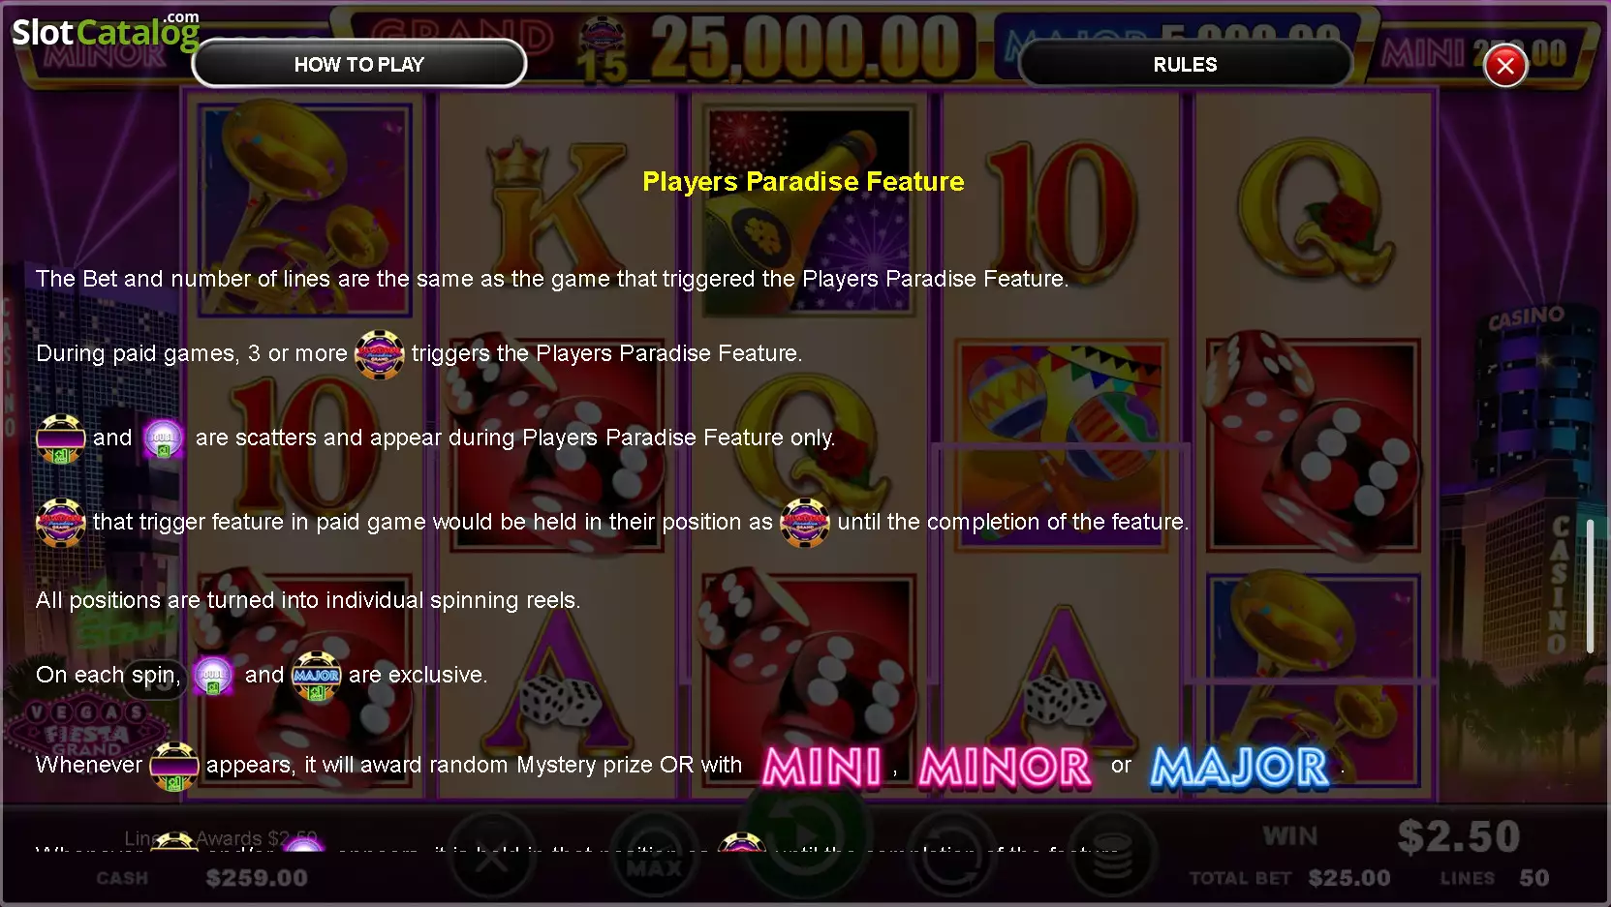This screenshot has height=907, width=1611.
Task: Click the purple chip after 'On each spin'
Action: [x=213, y=676]
